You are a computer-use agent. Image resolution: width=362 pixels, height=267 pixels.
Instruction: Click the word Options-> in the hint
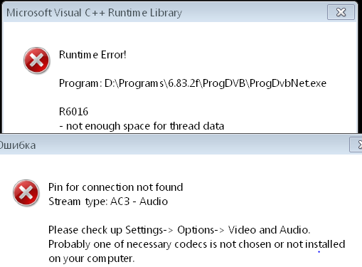(x=201, y=230)
